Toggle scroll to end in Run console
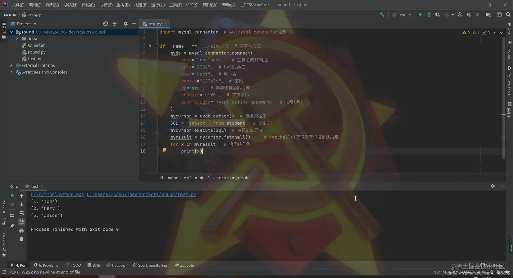The height and width of the screenshot is (278, 513). [x=22, y=222]
